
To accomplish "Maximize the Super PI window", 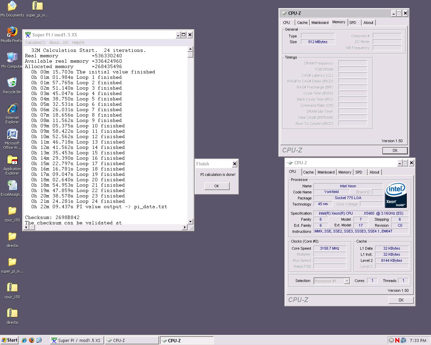I will 184,35.
